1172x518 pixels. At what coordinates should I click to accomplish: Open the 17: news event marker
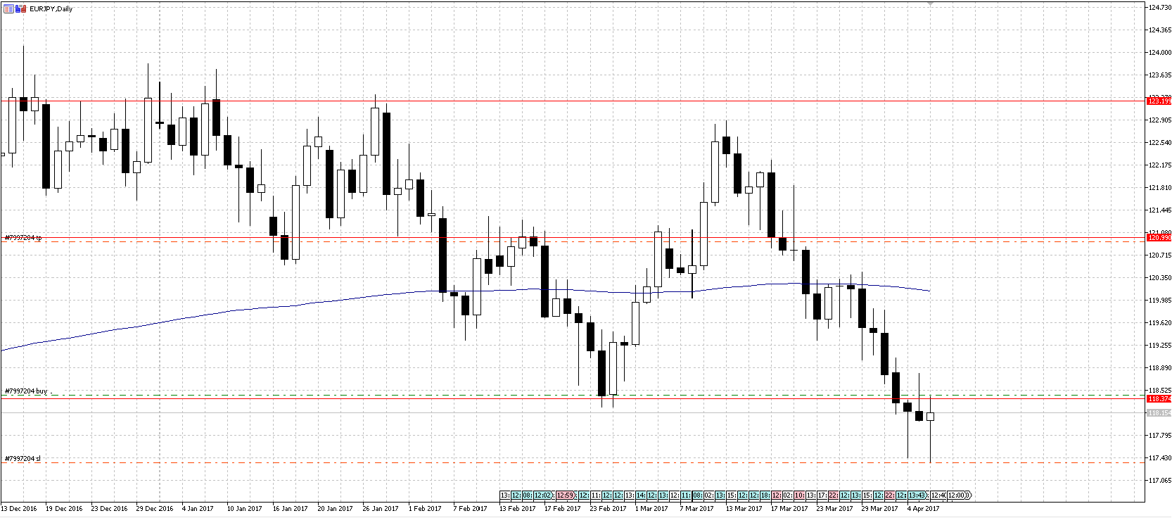tap(822, 495)
